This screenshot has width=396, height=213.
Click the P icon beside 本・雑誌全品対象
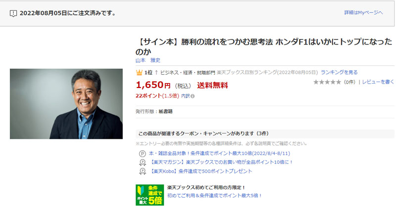(x=143, y=154)
